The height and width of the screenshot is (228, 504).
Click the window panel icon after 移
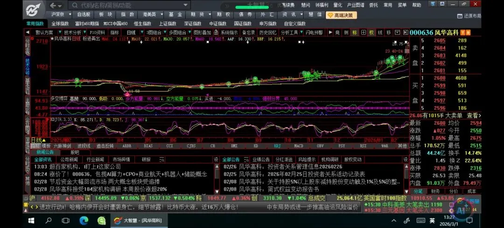point(397,33)
